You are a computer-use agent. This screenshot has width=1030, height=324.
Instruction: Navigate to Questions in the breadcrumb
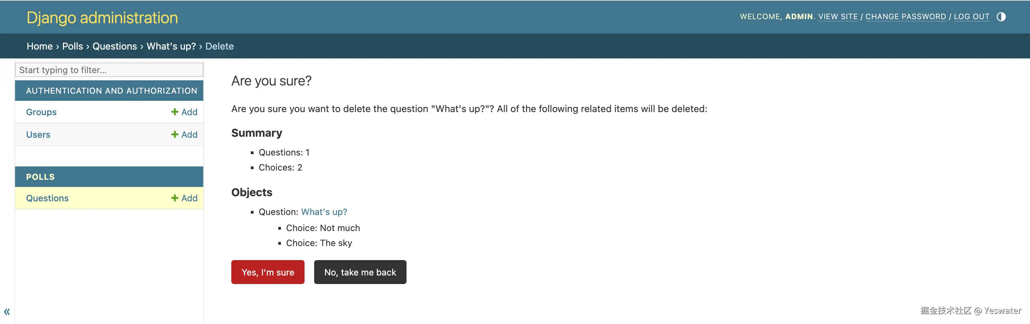[x=115, y=46]
